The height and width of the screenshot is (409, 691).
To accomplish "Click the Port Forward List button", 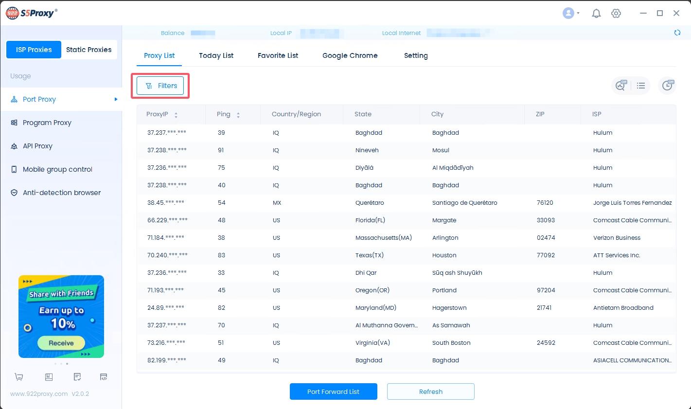I will (x=333, y=391).
